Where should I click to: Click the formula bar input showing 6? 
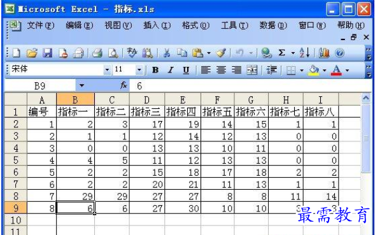click(250, 85)
